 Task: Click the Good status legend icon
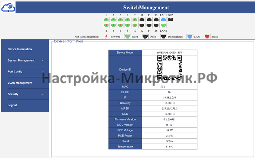tap(127, 36)
